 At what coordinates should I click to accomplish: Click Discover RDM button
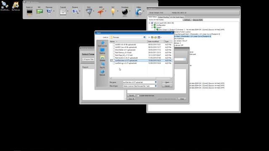(198, 20)
